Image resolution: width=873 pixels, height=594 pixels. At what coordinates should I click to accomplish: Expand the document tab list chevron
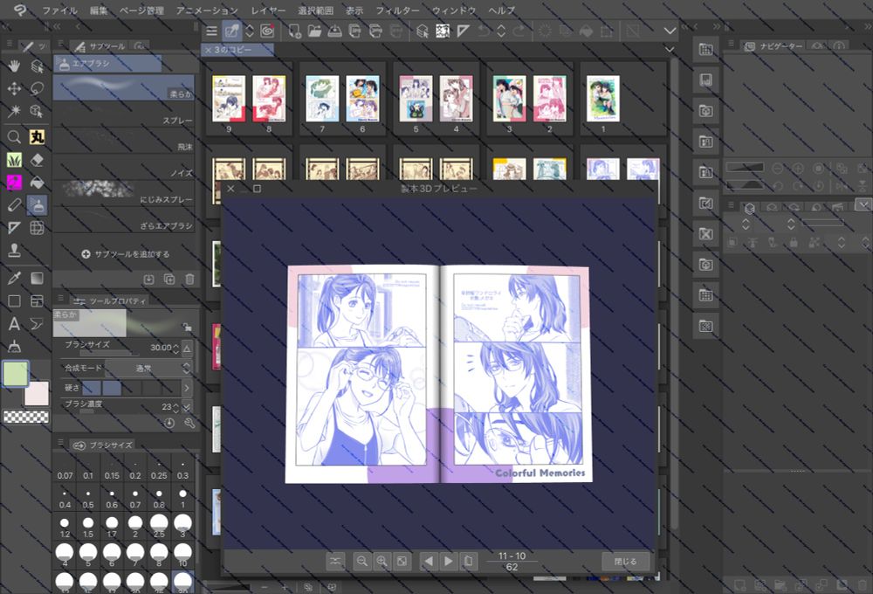(670, 50)
